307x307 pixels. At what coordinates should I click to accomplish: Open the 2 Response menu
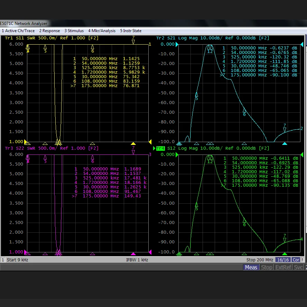point(49,31)
